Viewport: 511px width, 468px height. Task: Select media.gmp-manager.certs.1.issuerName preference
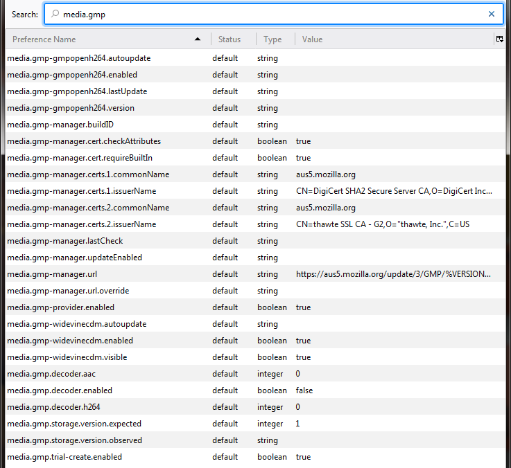[82, 190]
